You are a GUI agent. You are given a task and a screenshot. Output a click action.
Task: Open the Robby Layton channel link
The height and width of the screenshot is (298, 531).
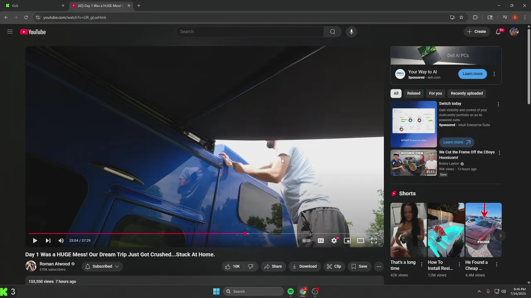pyautogui.click(x=449, y=163)
